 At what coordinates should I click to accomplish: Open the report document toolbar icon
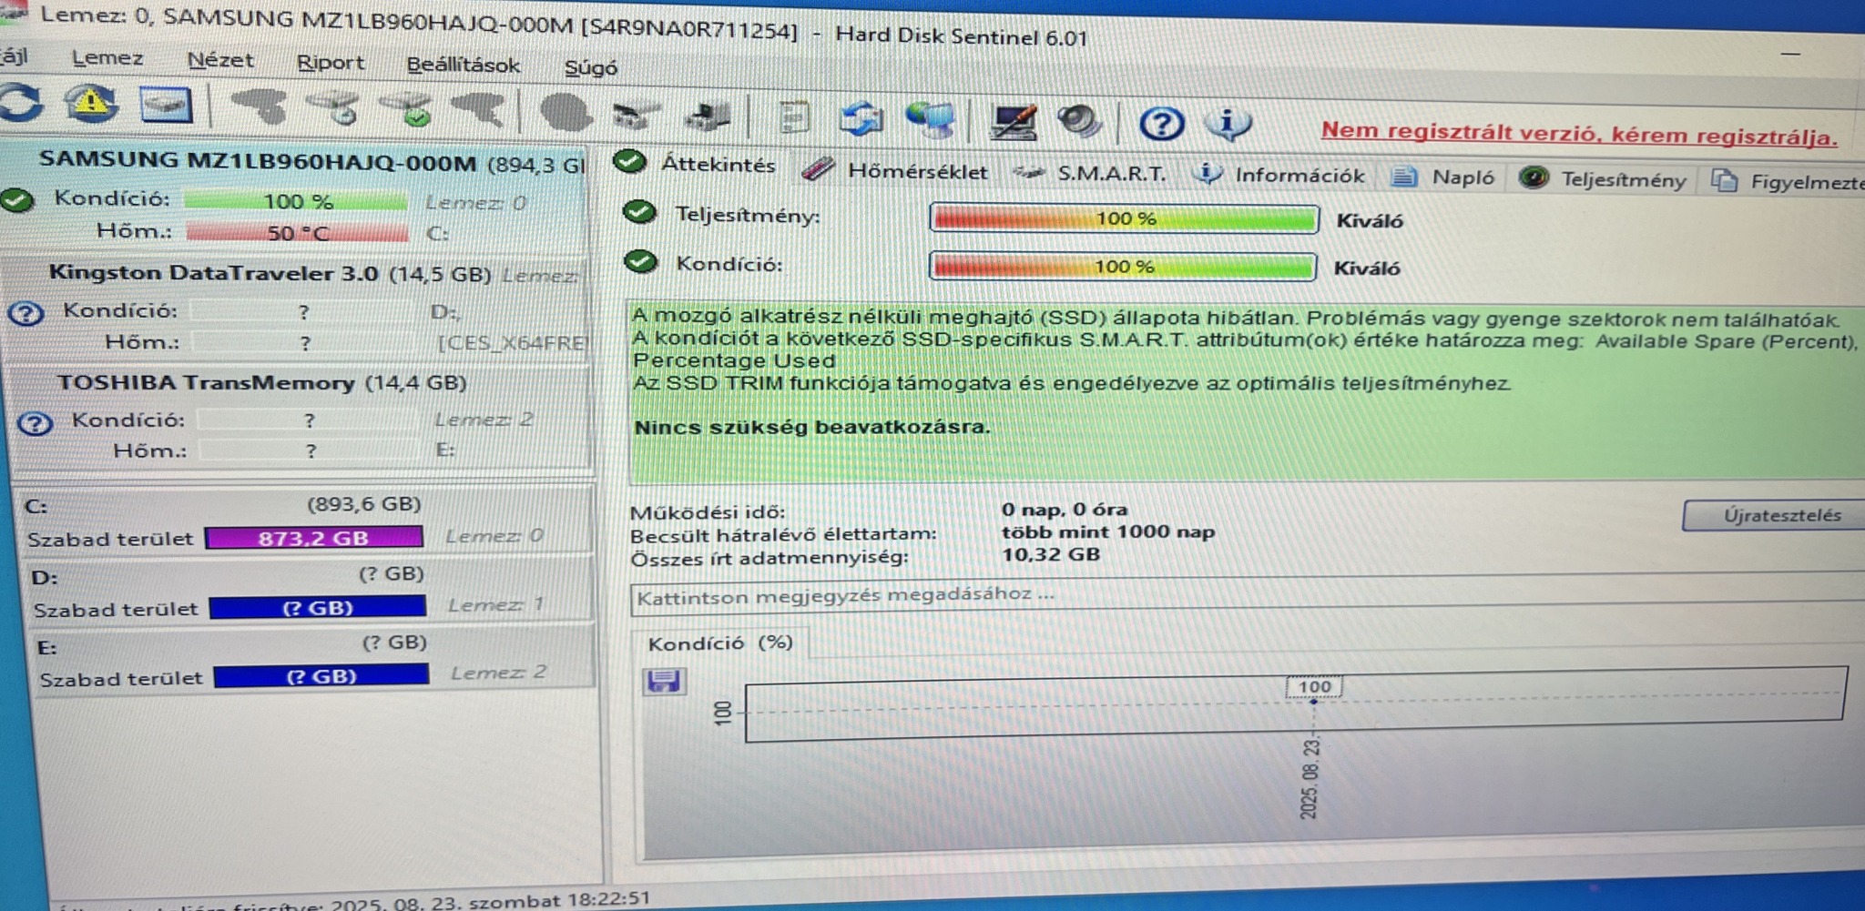click(793, 118)
